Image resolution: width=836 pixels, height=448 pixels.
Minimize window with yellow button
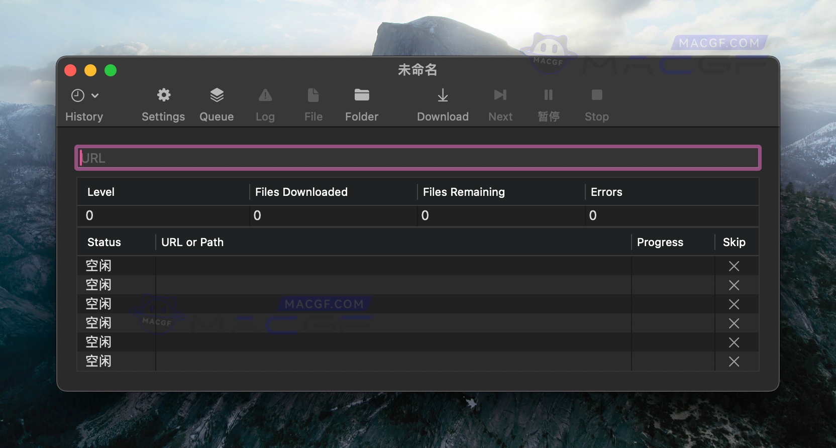(x=90, y=70)
